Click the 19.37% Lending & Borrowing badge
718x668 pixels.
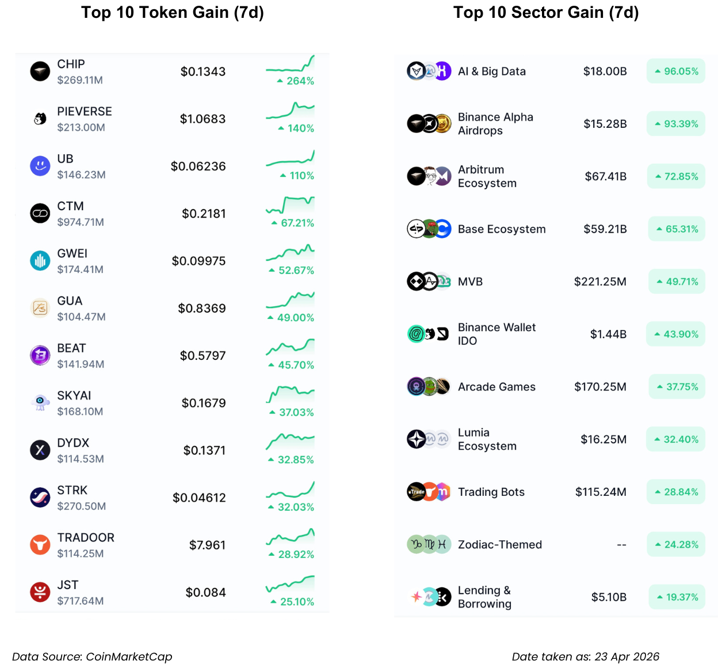tap(677, 597)
